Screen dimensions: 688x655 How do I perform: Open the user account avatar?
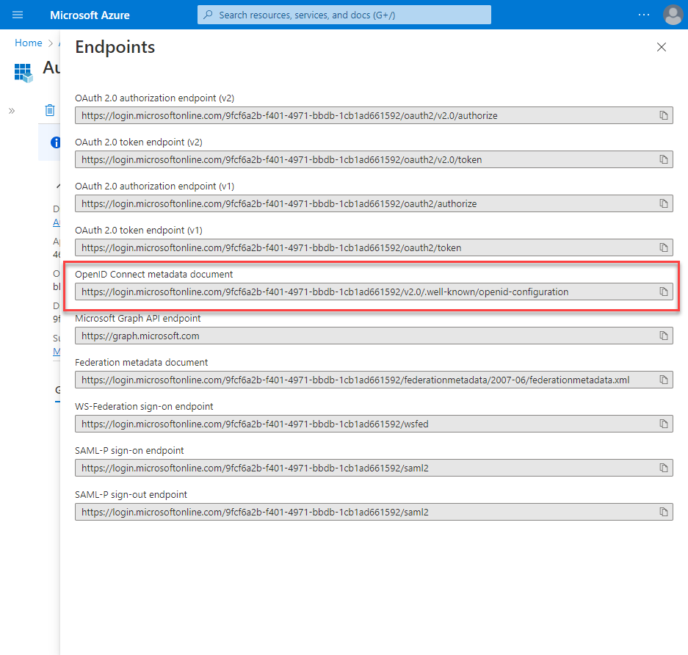point(673,15)
